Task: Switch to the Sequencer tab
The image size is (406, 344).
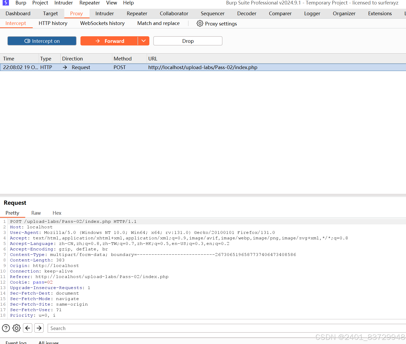Action: click(213, 13)
